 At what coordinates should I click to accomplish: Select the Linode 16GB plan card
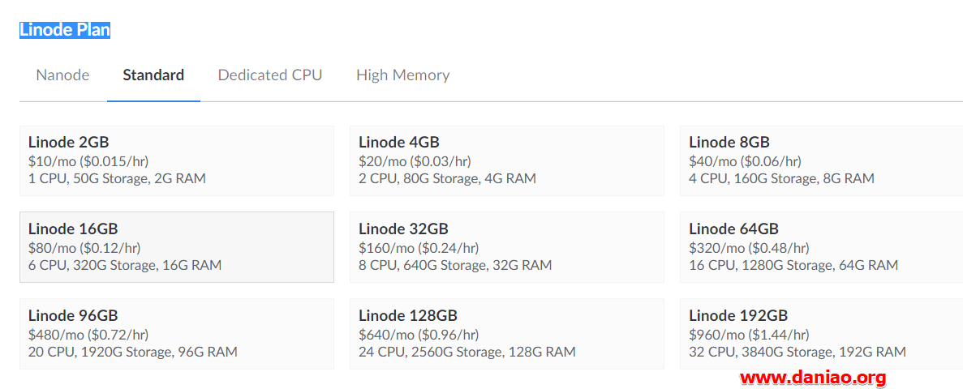point(177,247)
